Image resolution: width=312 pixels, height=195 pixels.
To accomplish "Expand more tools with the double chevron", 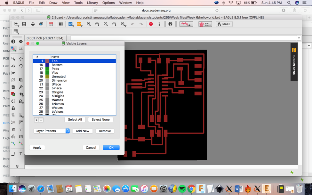I will pos(17,166).
